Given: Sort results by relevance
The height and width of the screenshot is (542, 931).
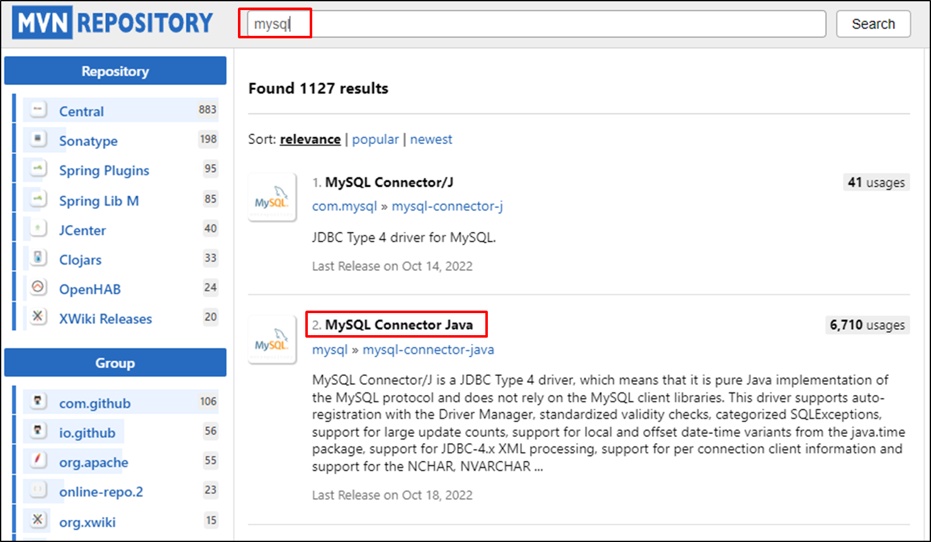Looking at the screenshot, I should pos(310,139).
